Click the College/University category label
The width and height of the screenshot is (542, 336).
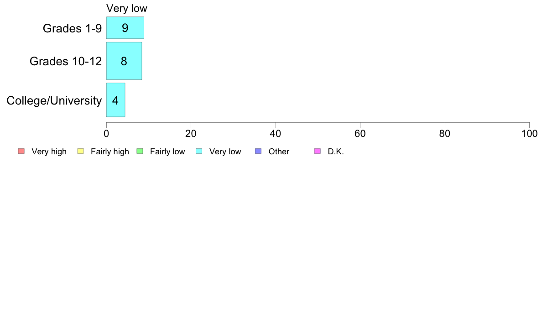tap(54, 101)
